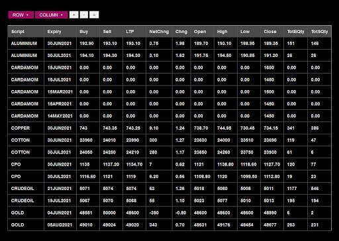The width and height of the screenshot is (339, 241).
Task: Select ALUMINIUM script in 30JUL2021 row
Action: click(x=24, y=56)
